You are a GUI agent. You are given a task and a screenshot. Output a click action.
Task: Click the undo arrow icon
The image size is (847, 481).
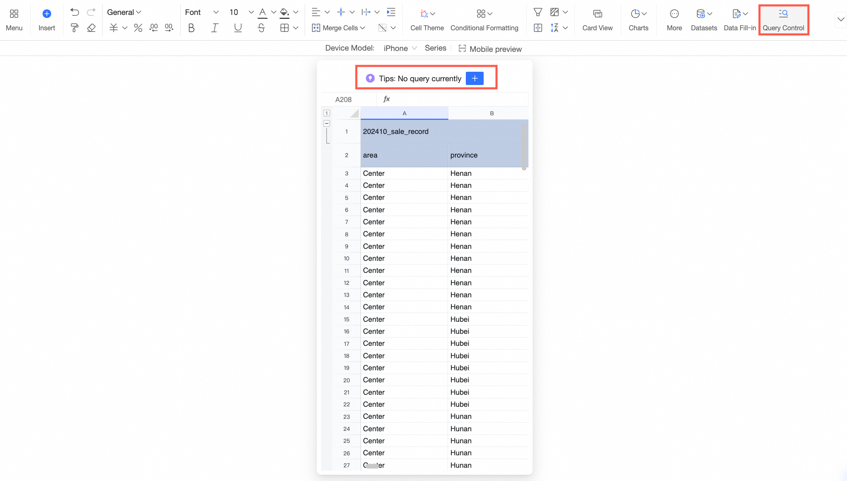(x=75, y=12)
